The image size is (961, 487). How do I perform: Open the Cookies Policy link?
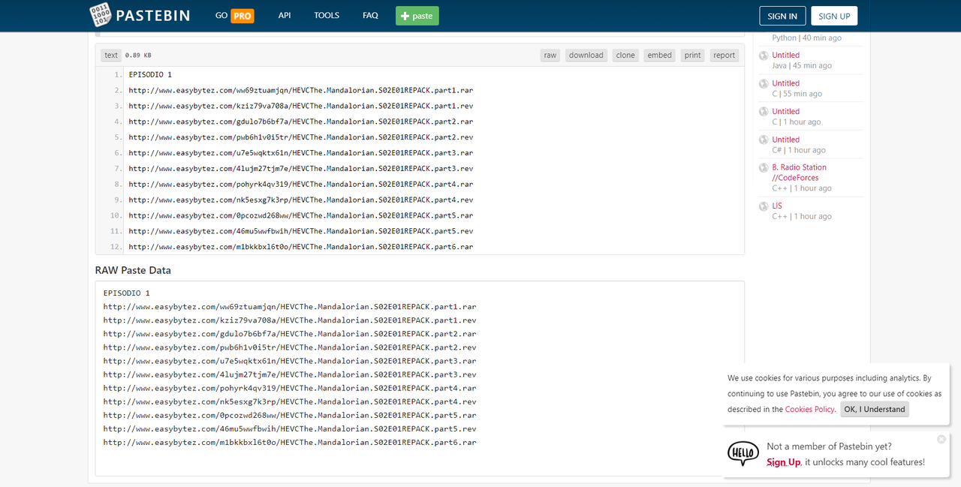(x=809, y=409)
